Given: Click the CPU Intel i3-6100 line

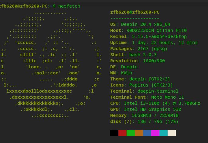Looking at the screenshot, I should click(x=155, y=103).
